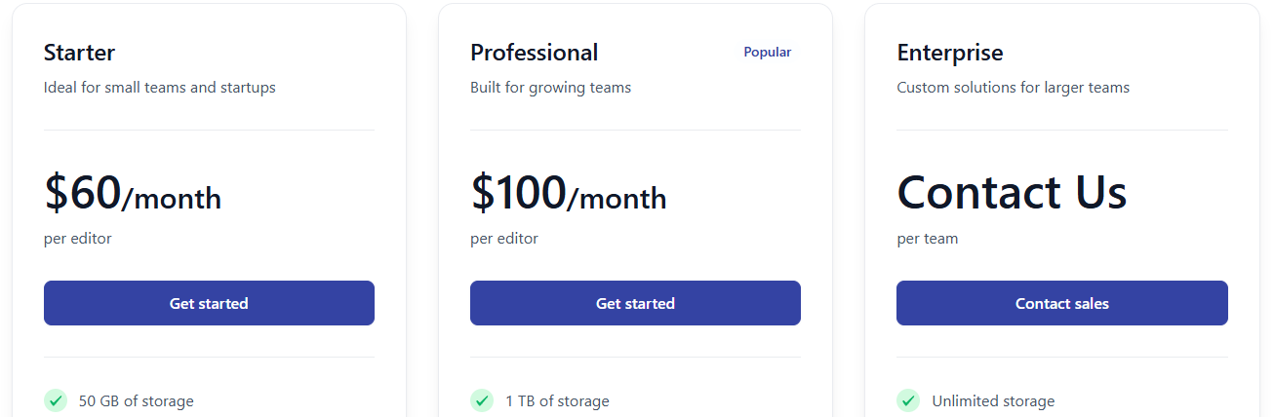Select the Starter plan heading
The width and height of the screenshot is (1274, 417).
79,53
